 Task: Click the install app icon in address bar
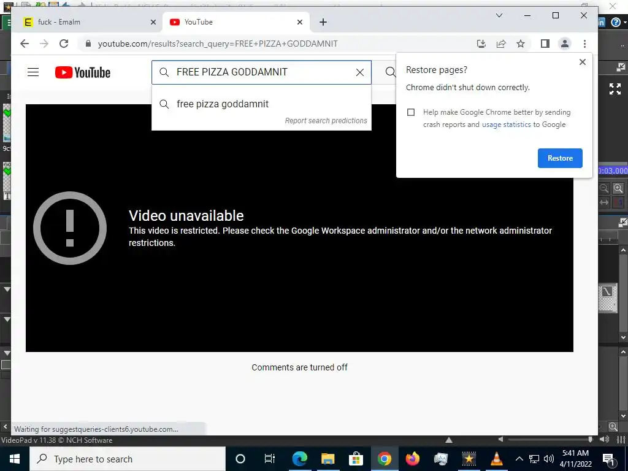coord(481,44)
